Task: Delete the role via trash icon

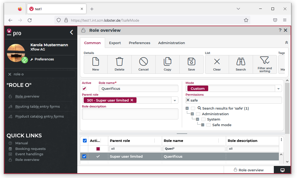Action: pyautogui.click(x=119, y=64)
